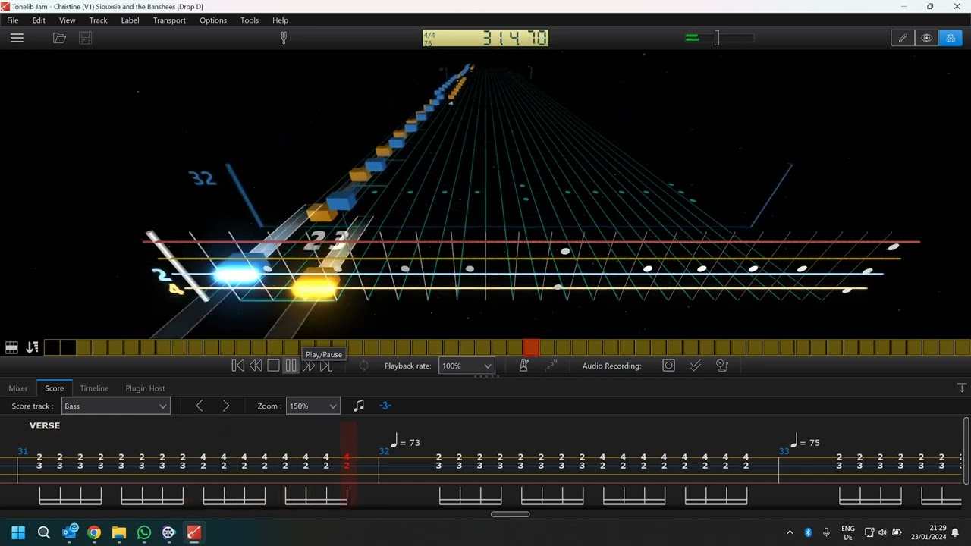The height and width of the screenshot is (546, 971).
Task: Click the bar grid icon left of timeline
Action: [11, 347]
